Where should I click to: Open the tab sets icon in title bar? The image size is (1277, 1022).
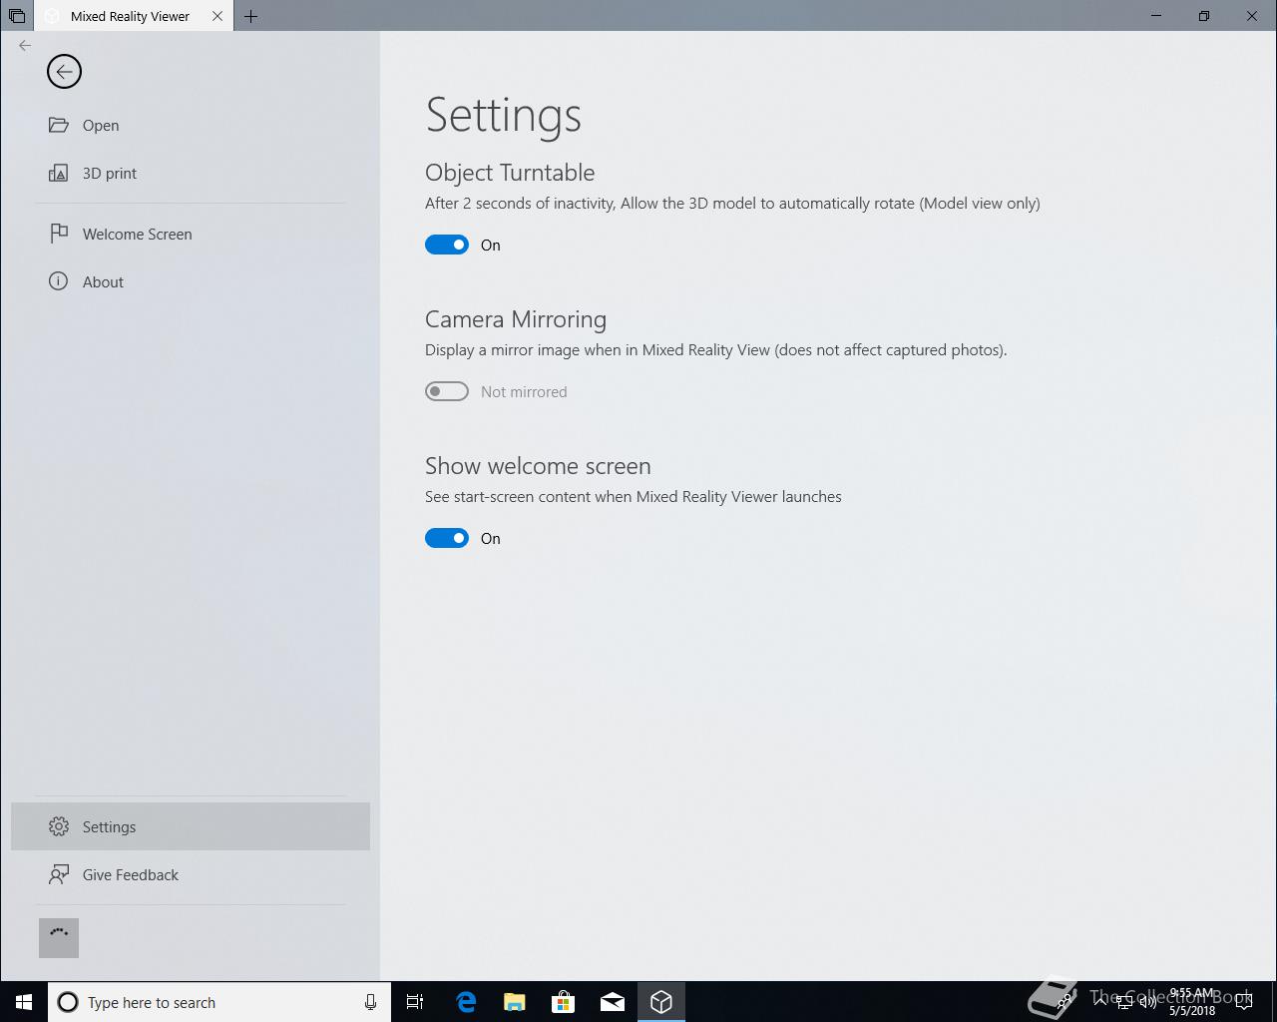(17, 16)
